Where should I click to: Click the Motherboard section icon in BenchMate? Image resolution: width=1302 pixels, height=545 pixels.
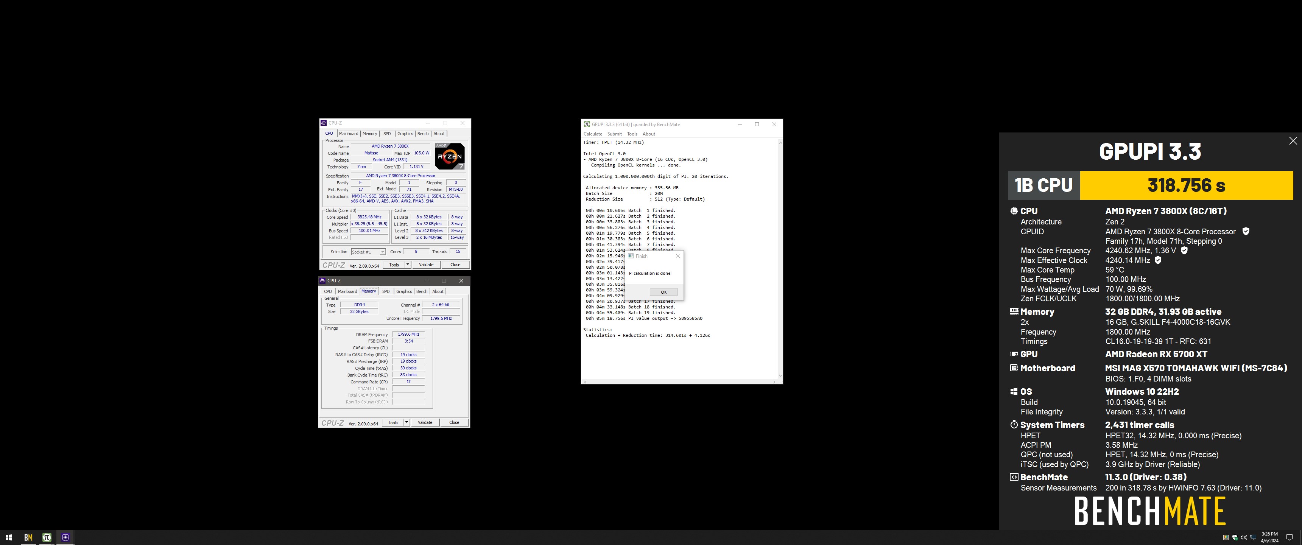(1014, 367)
